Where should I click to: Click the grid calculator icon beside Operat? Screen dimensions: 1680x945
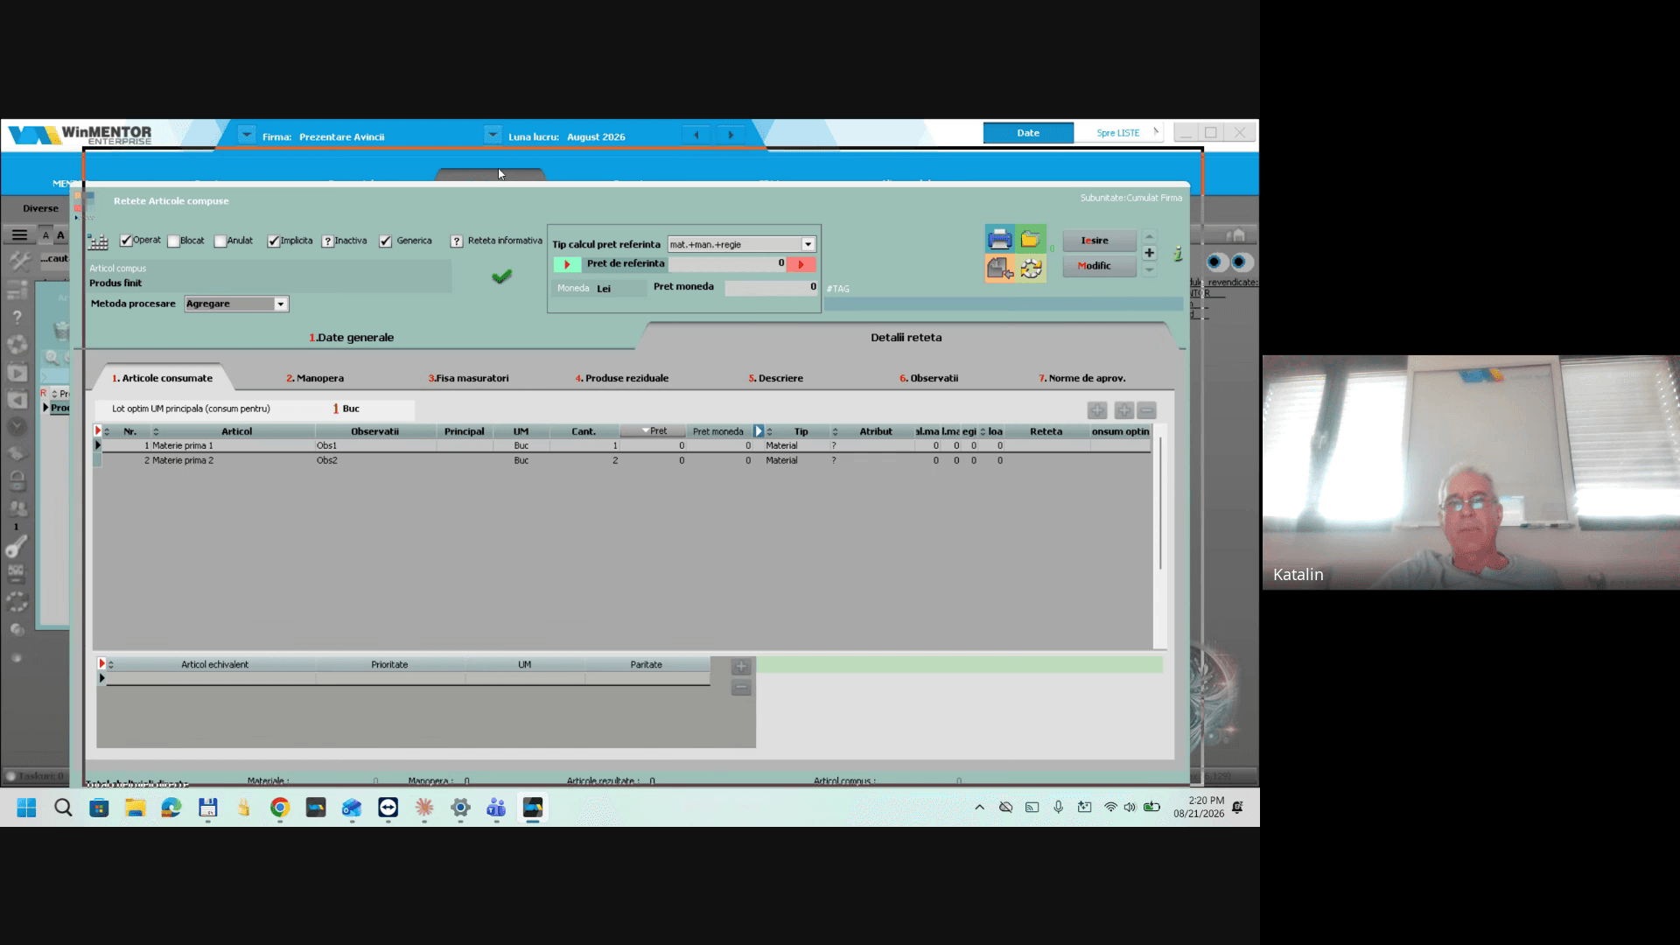pos(98,242)
